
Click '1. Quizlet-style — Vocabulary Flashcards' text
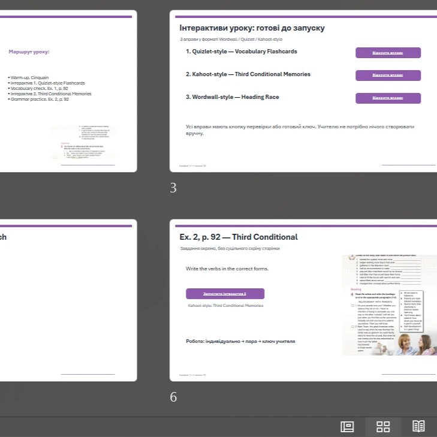[x=242, y=52]
